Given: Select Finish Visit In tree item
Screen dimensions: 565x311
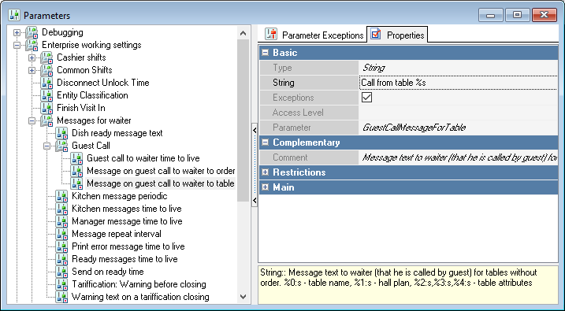Looking at the screenshot, I should tap(81, 108).
